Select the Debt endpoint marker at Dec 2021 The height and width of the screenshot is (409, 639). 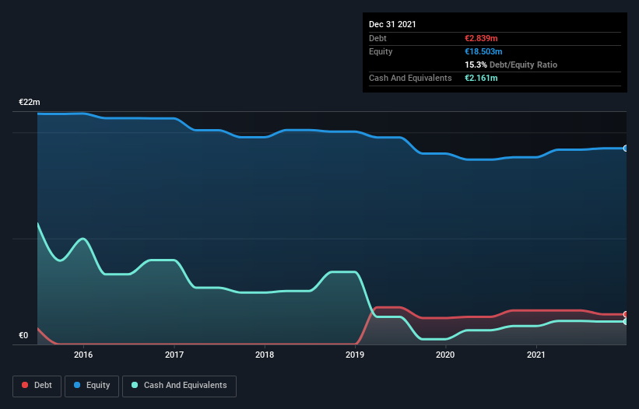pos(625,314)
